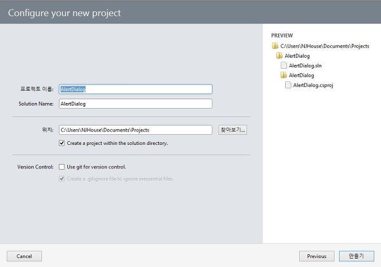Click the AlertDialog.csproj file icon
The height and width of the screenshot is (267, 381).
pyautogui.click(x=288, y=85)
